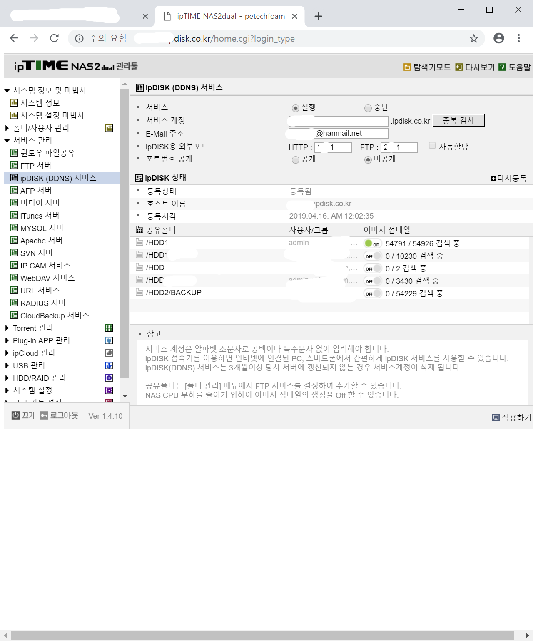Click the 다시등록 link
The height and width of the screenshot is (641, 533).
(509, 178)
